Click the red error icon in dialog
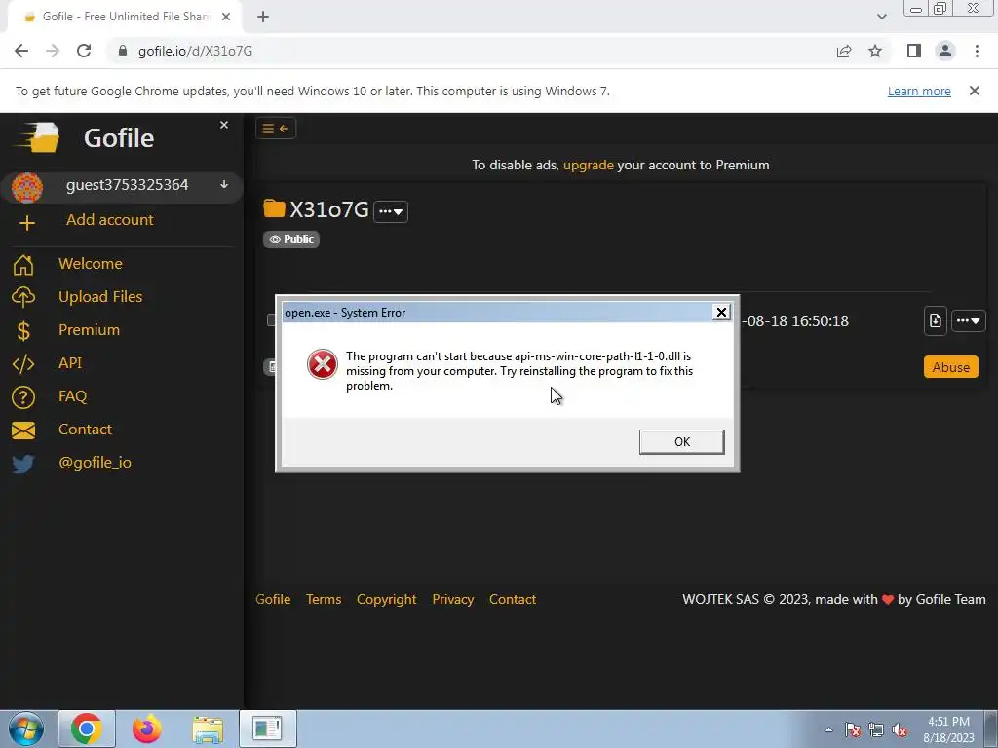 (322, 364)
